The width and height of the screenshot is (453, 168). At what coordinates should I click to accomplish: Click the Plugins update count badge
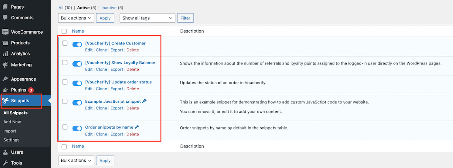click(x=31, y=90)
